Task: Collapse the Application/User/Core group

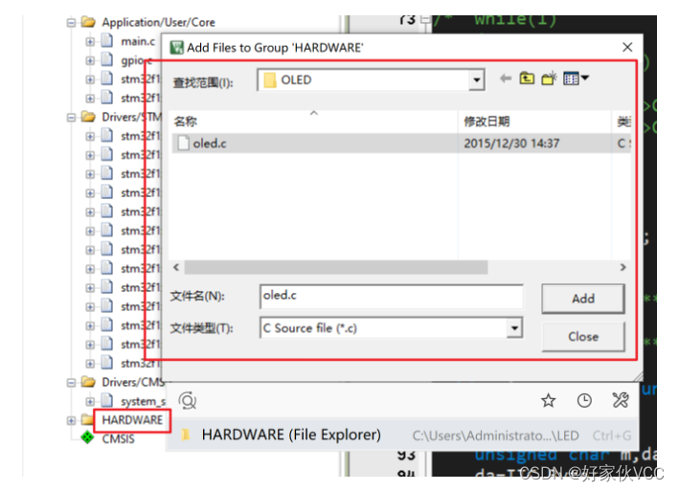Action: [x=71, y=23]
